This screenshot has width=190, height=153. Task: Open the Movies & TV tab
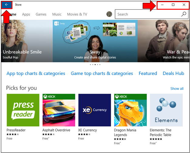click(77, 14)
